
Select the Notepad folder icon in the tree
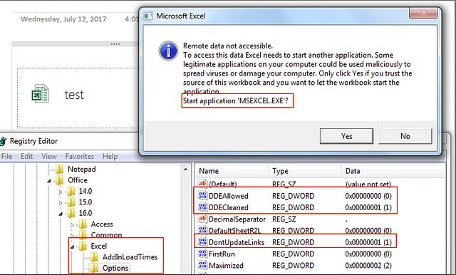[x=60, y=169]
